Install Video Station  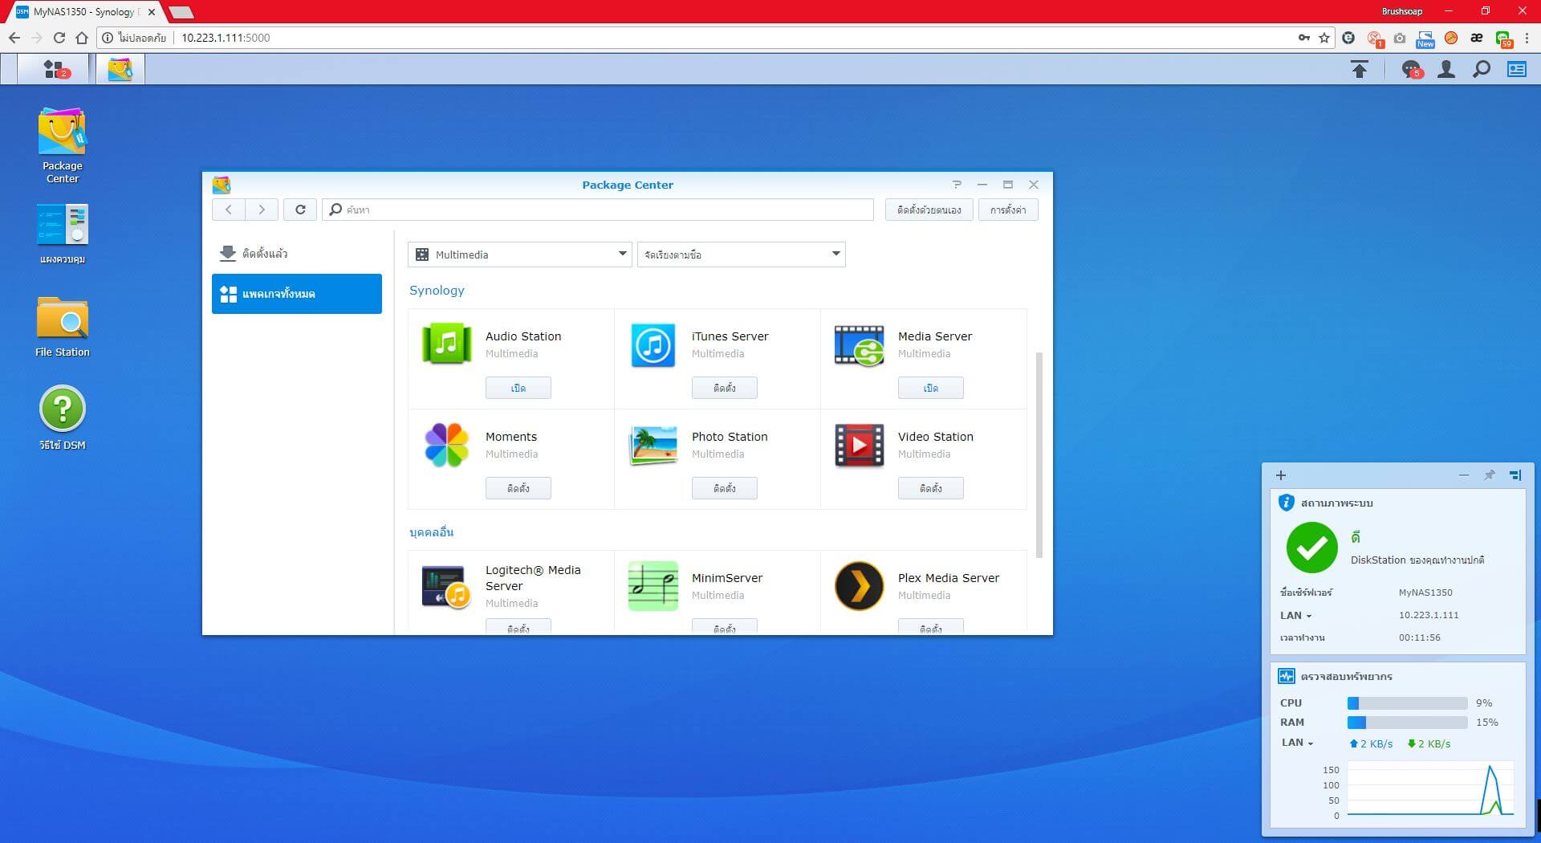(931, 488)
